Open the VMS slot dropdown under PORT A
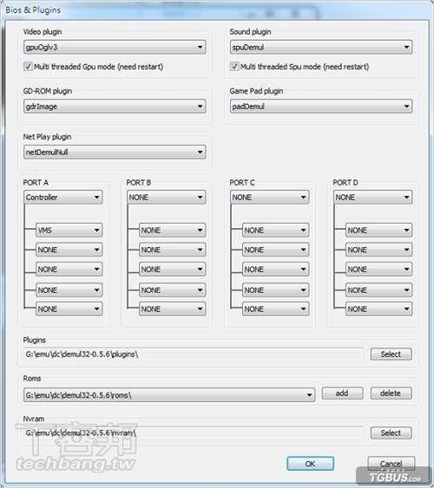Screen dimensions: 434x488 (x=69, y=231)
